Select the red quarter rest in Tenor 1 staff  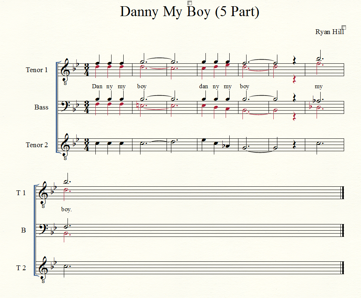pos(294,79)
